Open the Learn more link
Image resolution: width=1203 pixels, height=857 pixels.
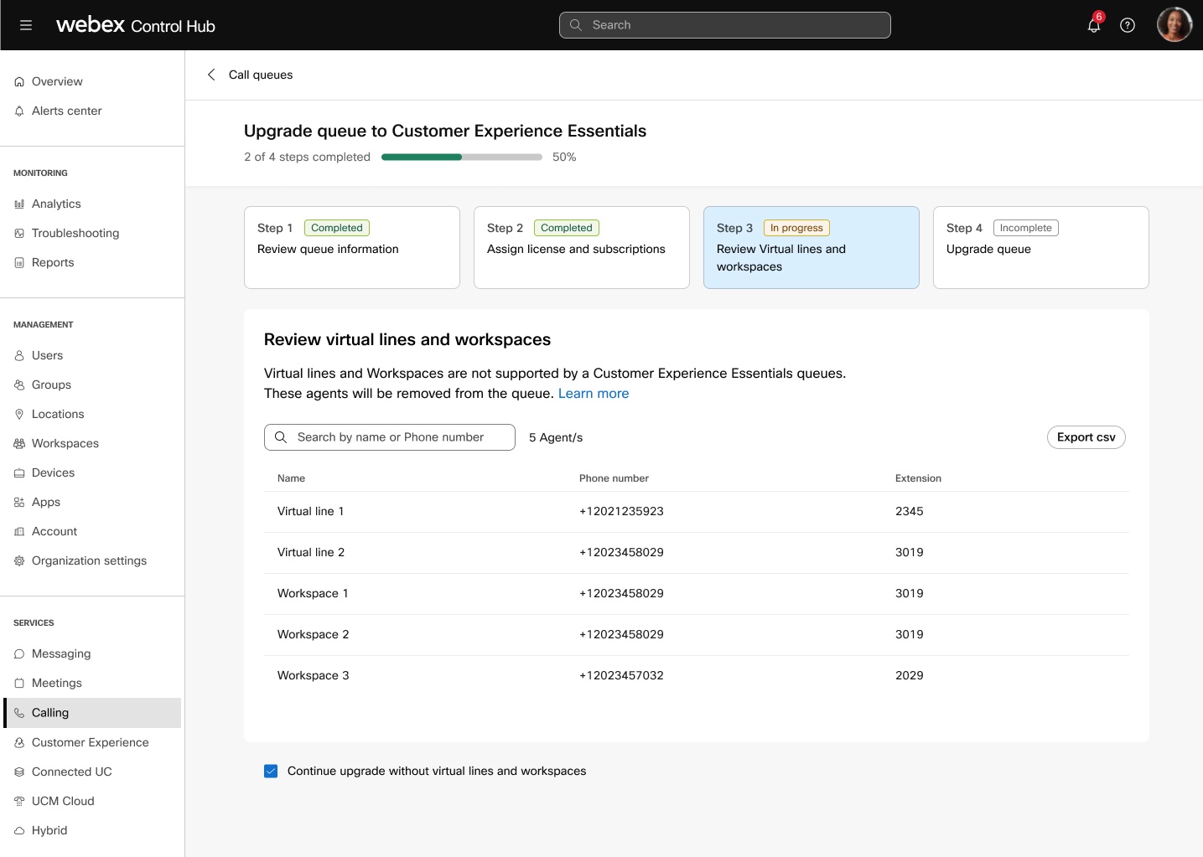pyautogui.click(x=594, y=394)
